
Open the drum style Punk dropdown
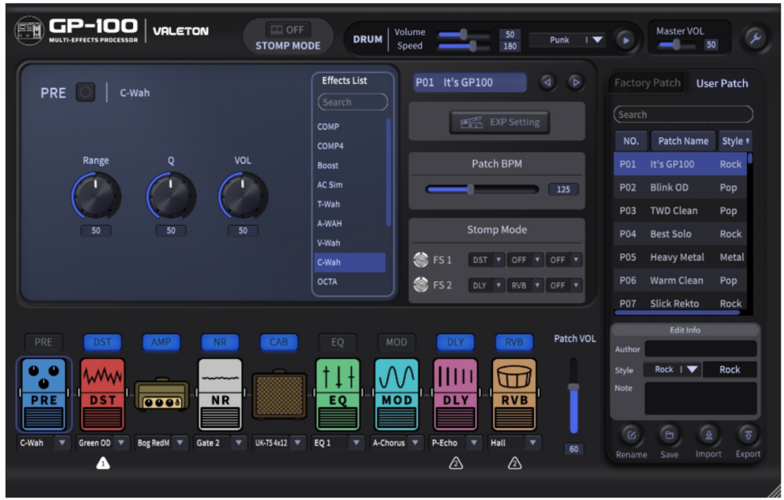(x=568, y=40)
